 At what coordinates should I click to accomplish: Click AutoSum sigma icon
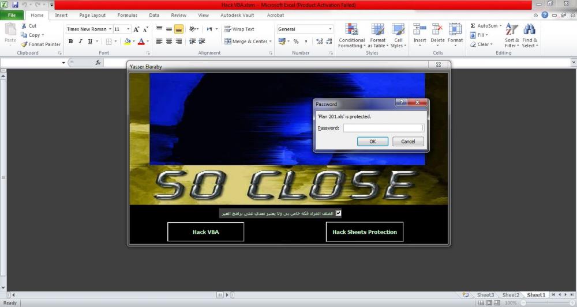point(473,26)
